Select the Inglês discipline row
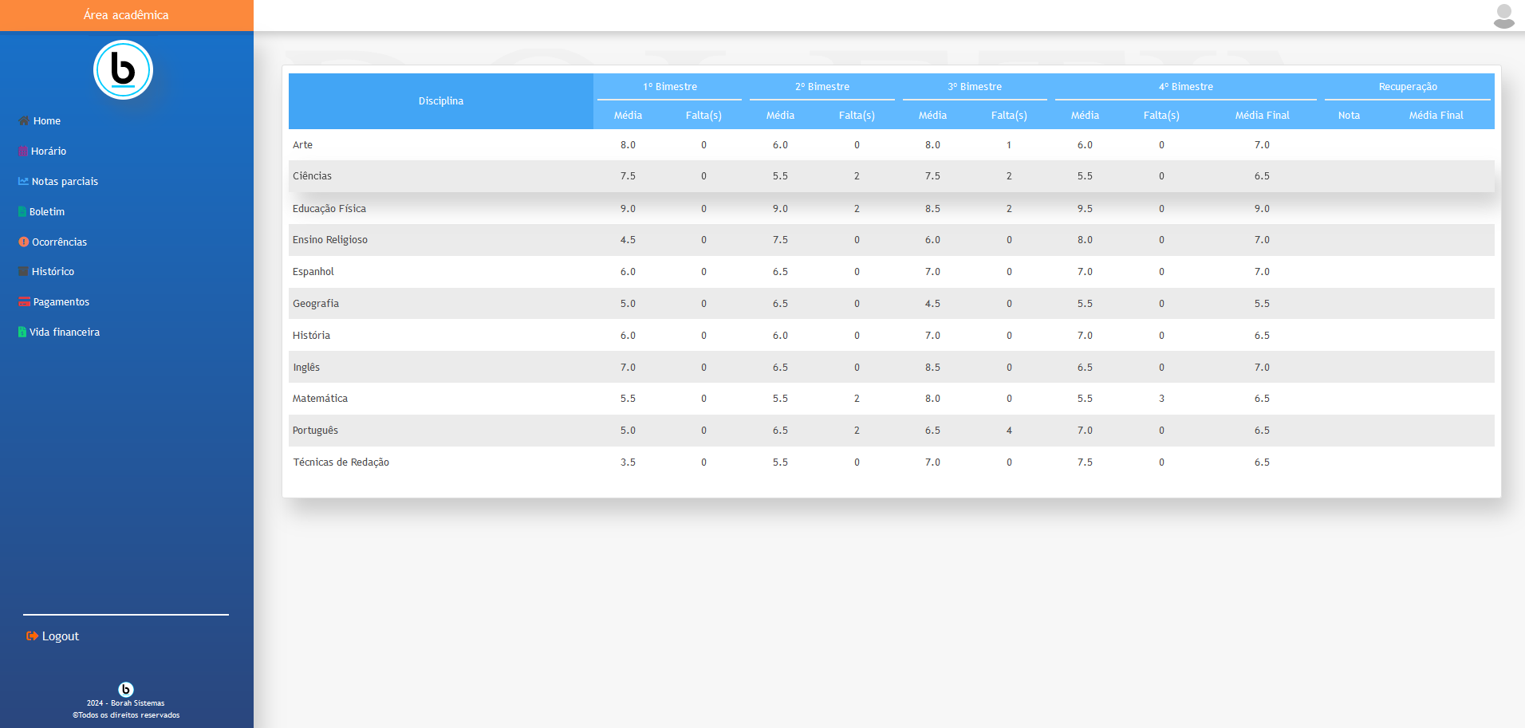 pos(892,367)
